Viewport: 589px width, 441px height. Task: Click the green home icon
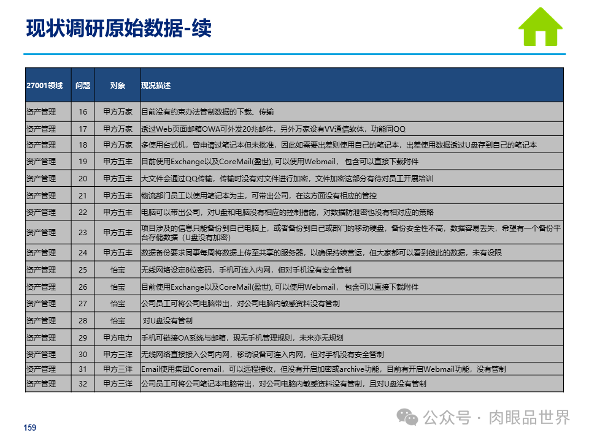540,27
